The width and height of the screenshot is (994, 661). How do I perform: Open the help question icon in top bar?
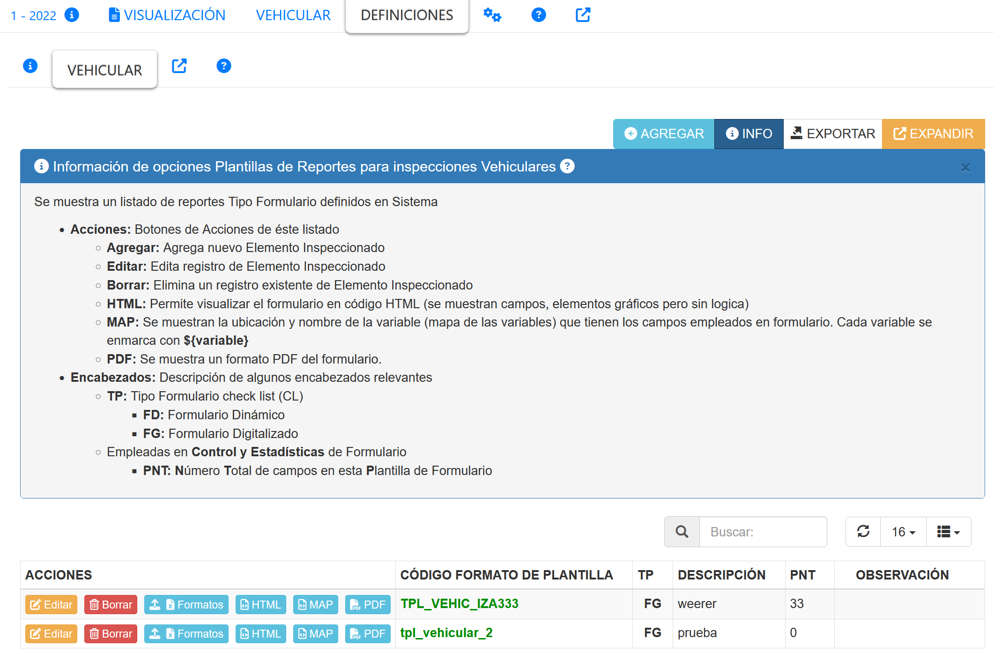[538, 15]
